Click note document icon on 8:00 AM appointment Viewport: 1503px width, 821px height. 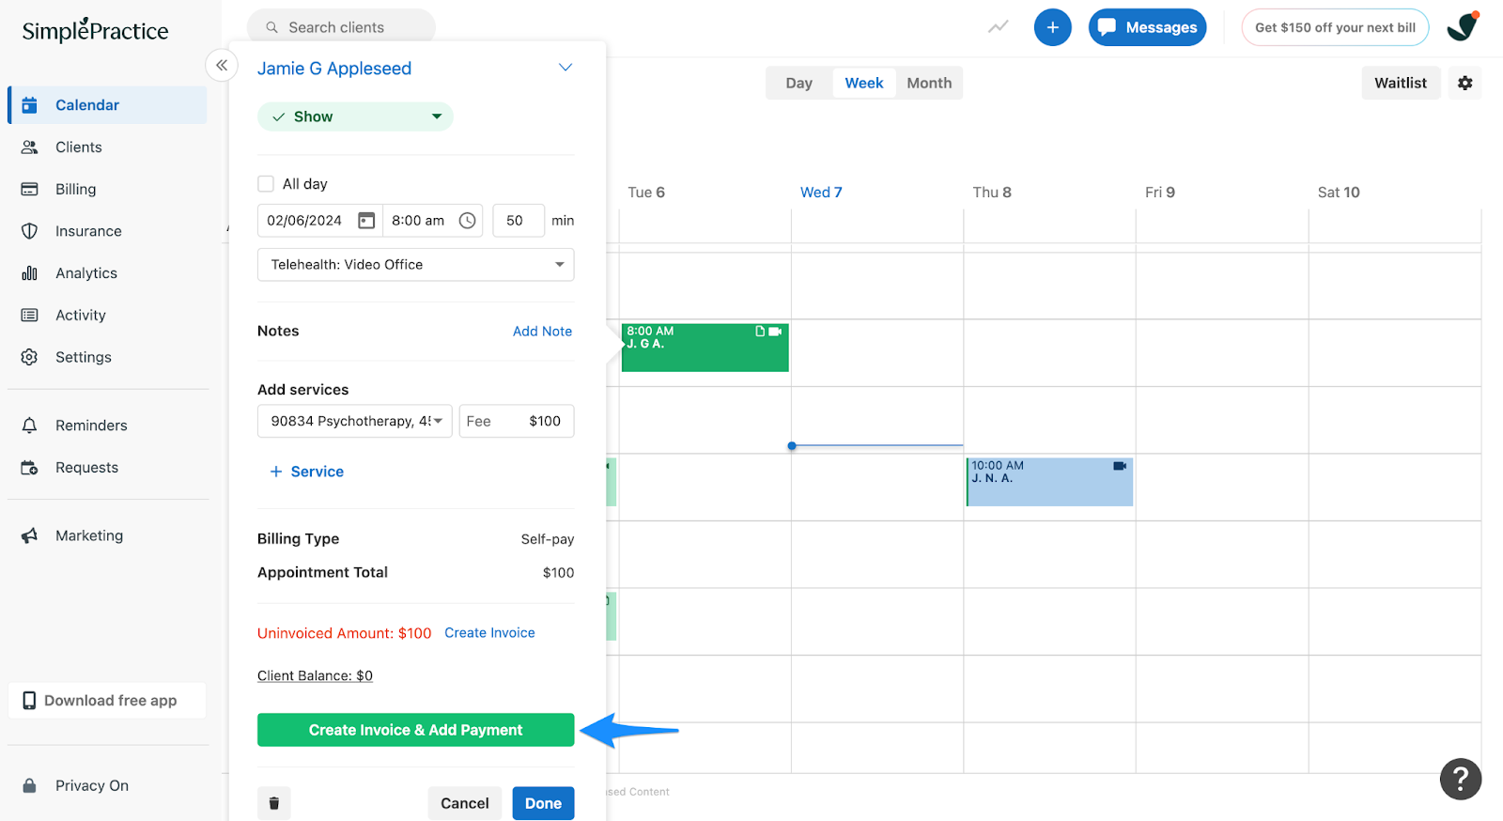(x=760, y=332)
